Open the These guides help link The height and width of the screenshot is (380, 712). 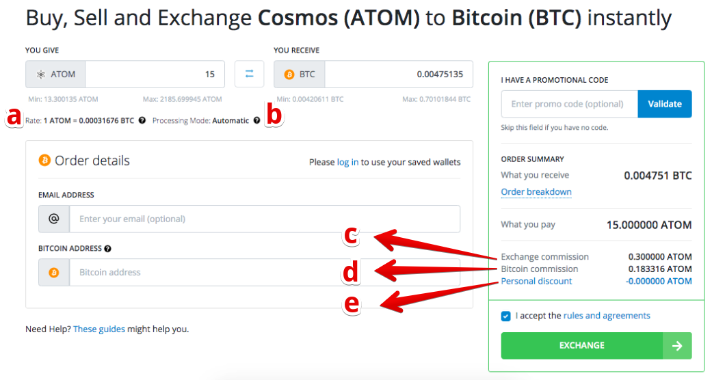[x=99, y=329]
